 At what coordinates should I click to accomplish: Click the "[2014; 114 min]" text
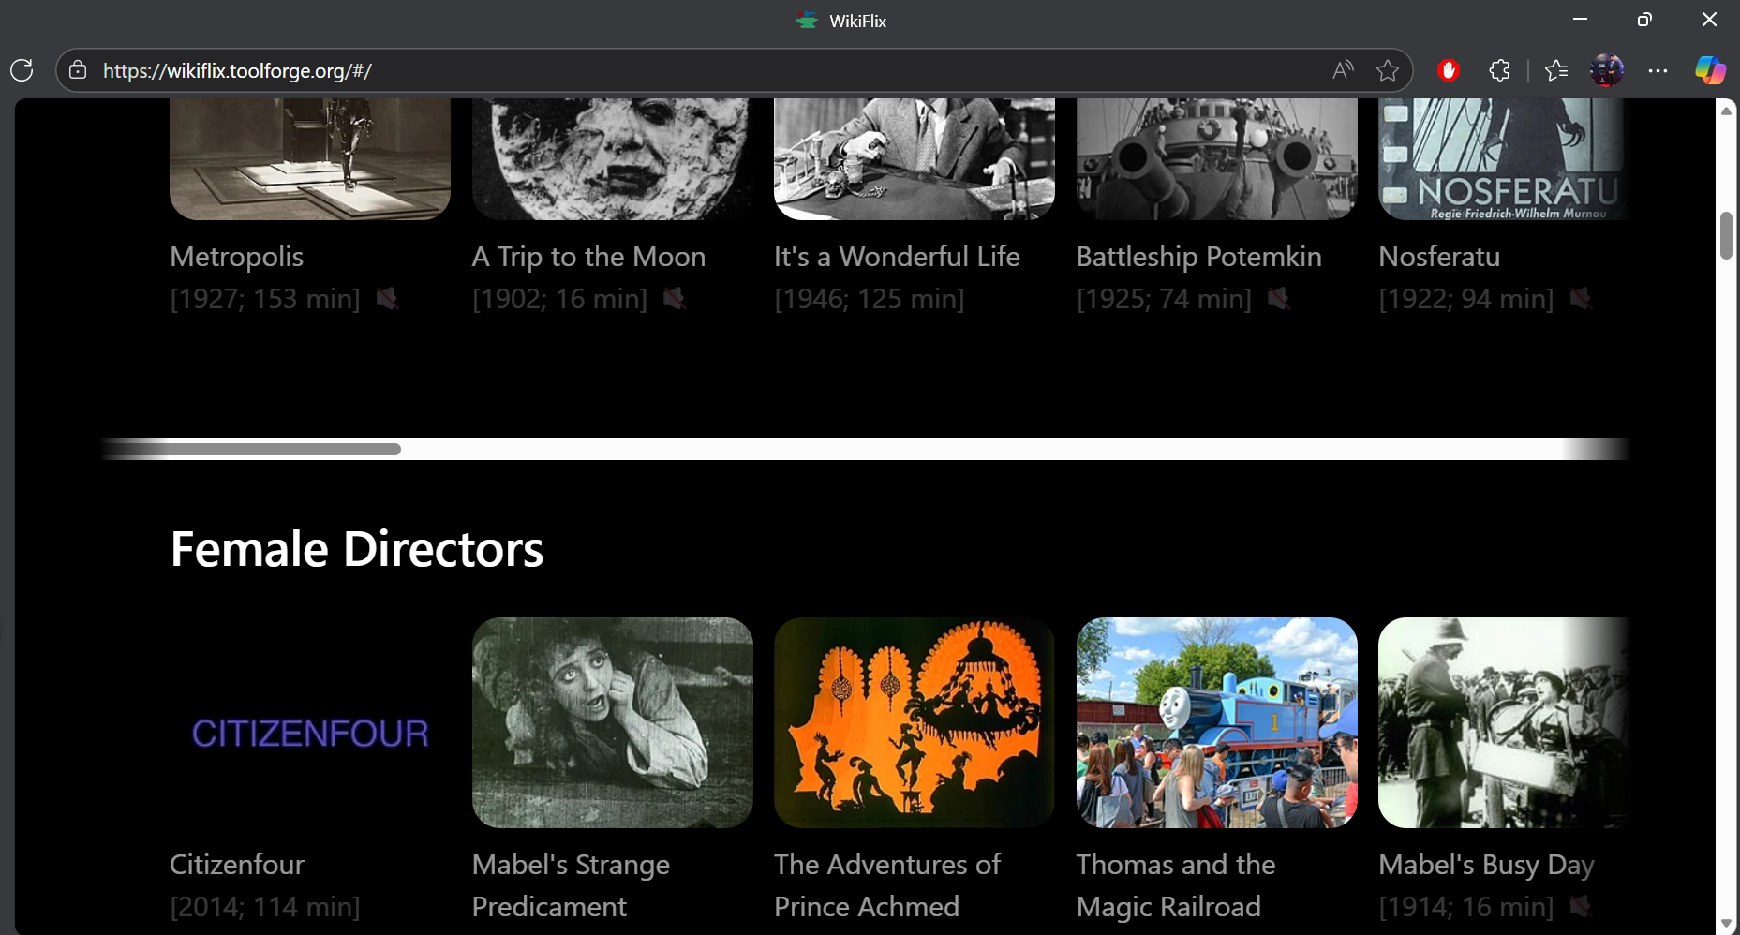point(265,907)
